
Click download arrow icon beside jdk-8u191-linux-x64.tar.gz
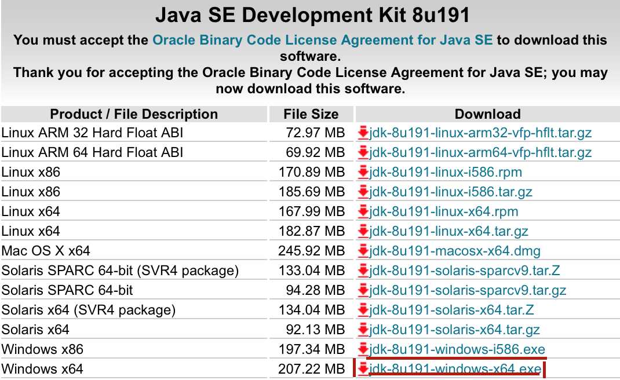363,231
